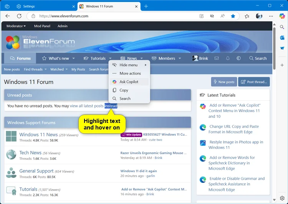Toggle the style variation icon
Viewport: 288px width, 204px height.
point(238,58)
